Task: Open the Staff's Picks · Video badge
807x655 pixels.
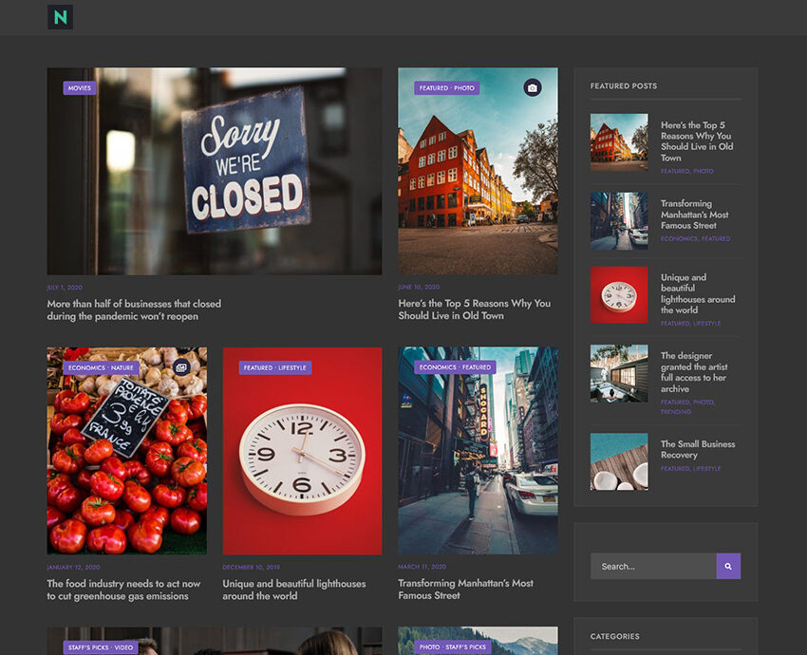Action: coord(101,647)
